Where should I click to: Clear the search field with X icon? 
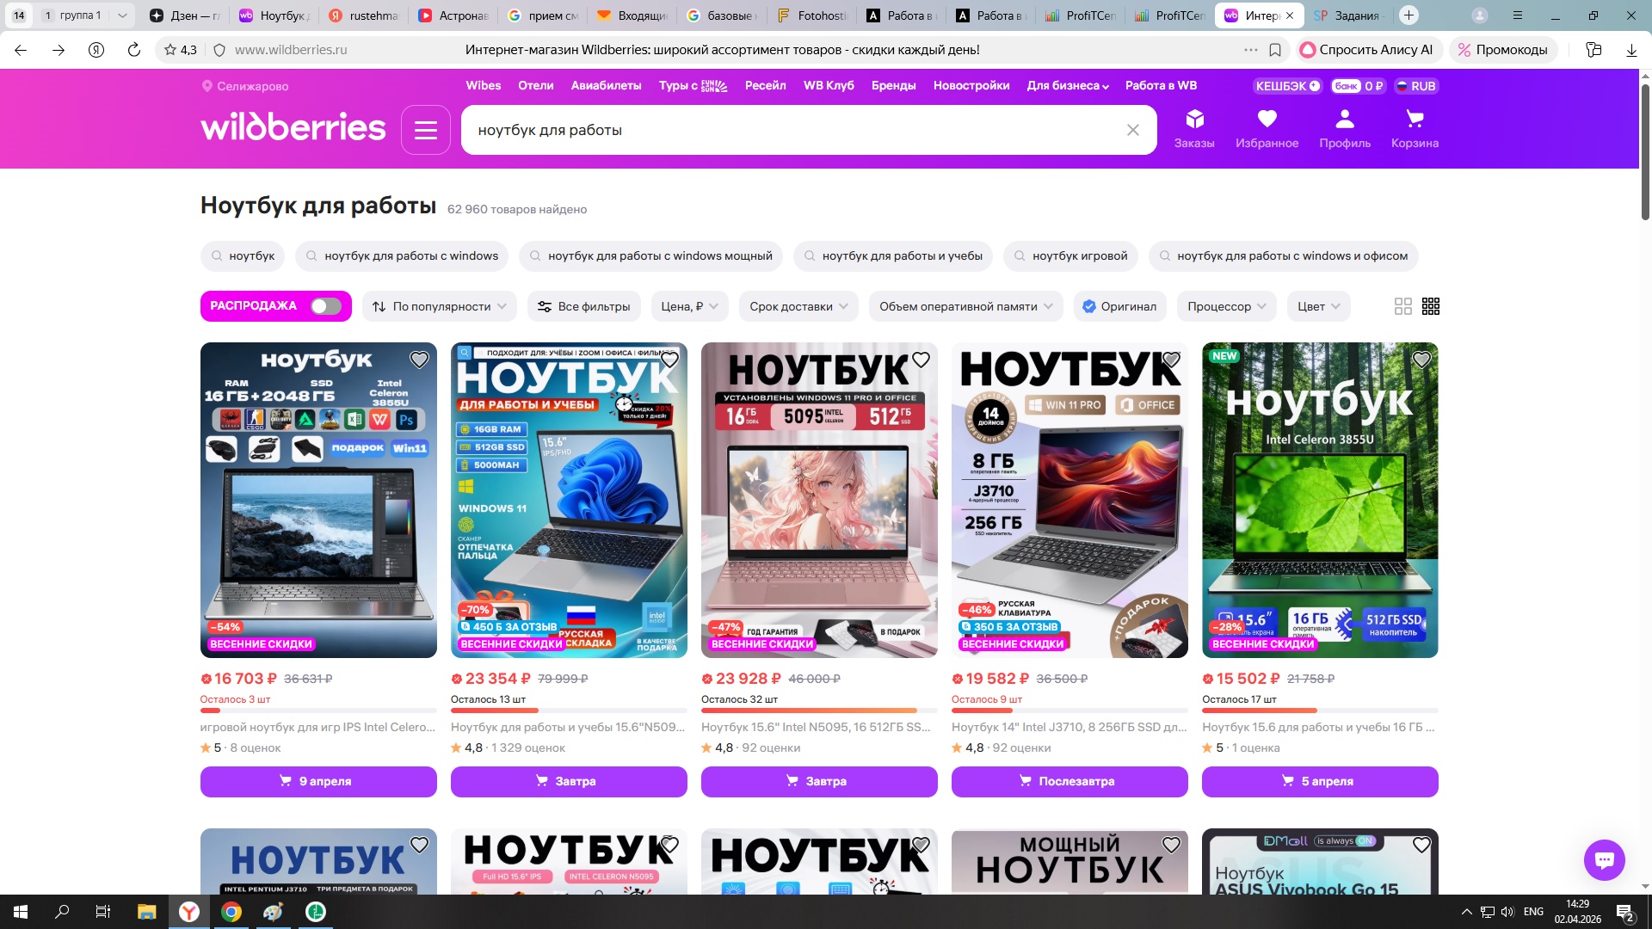coord(1132,130)
